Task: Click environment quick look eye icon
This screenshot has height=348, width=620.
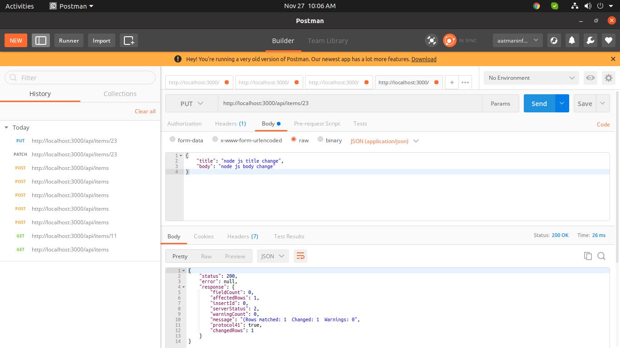Action: point(590,78)
